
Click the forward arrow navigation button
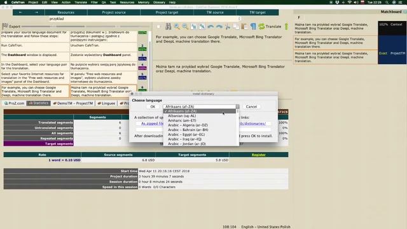(36, 12)
